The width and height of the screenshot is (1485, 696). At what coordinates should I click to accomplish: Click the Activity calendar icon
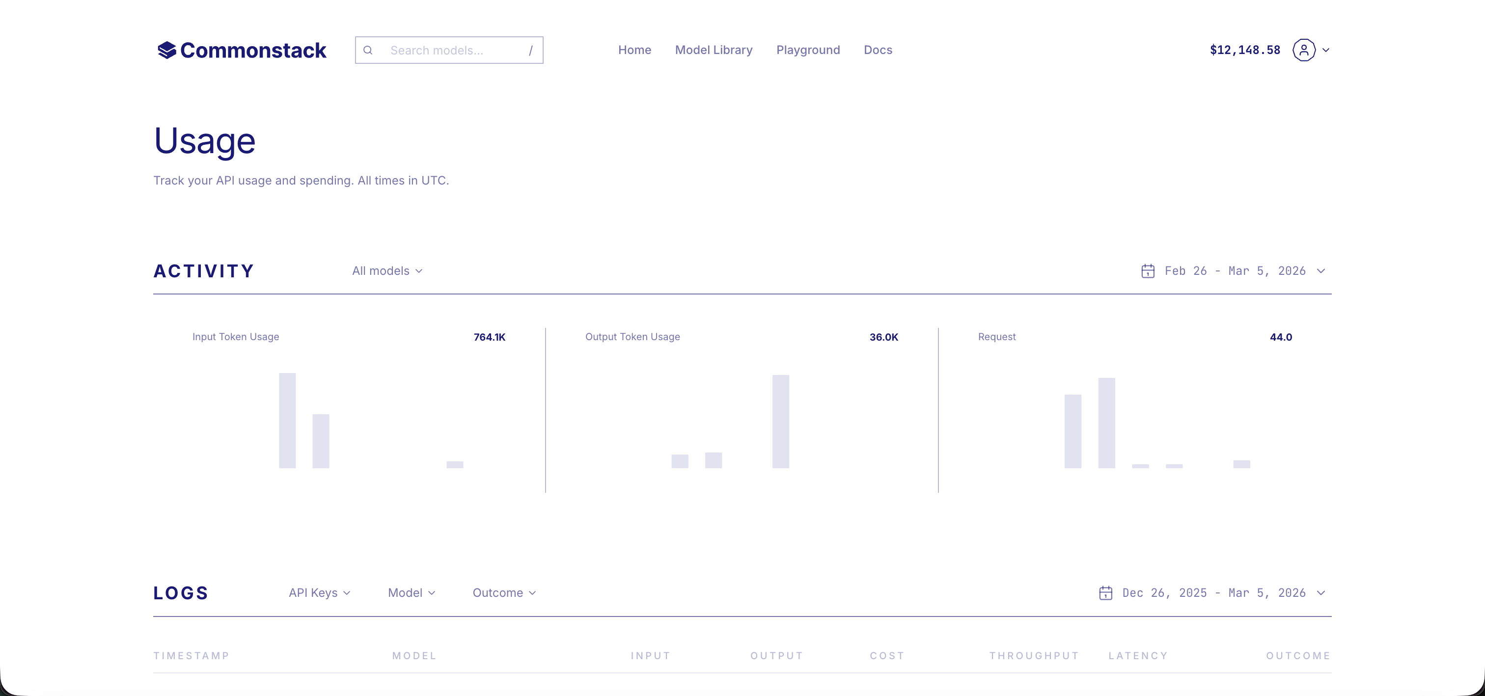pos(1147,271)
